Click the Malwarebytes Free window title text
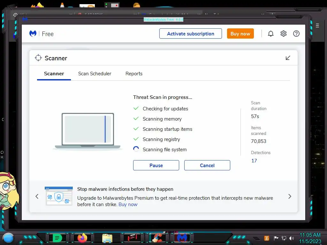327x245 pixels. click(163, 19)
